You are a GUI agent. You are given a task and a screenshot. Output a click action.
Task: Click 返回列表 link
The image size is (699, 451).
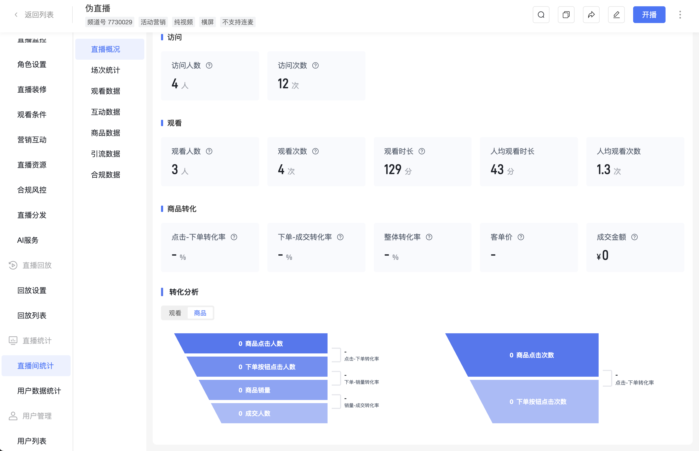click(x=39, y=15)
